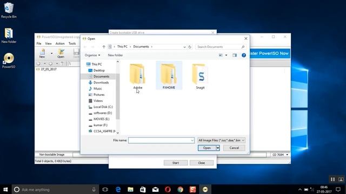
Task: Click the Register PowerISO Now banner
Action: [270, 53]
